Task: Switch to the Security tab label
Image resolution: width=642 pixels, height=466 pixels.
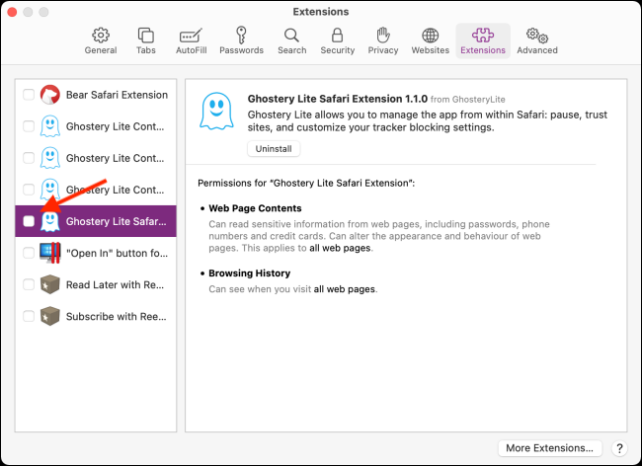Action: 337,50
